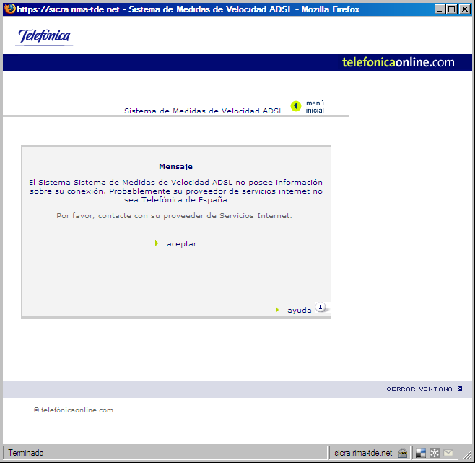Maximize the Firefox window

[452, 9]
